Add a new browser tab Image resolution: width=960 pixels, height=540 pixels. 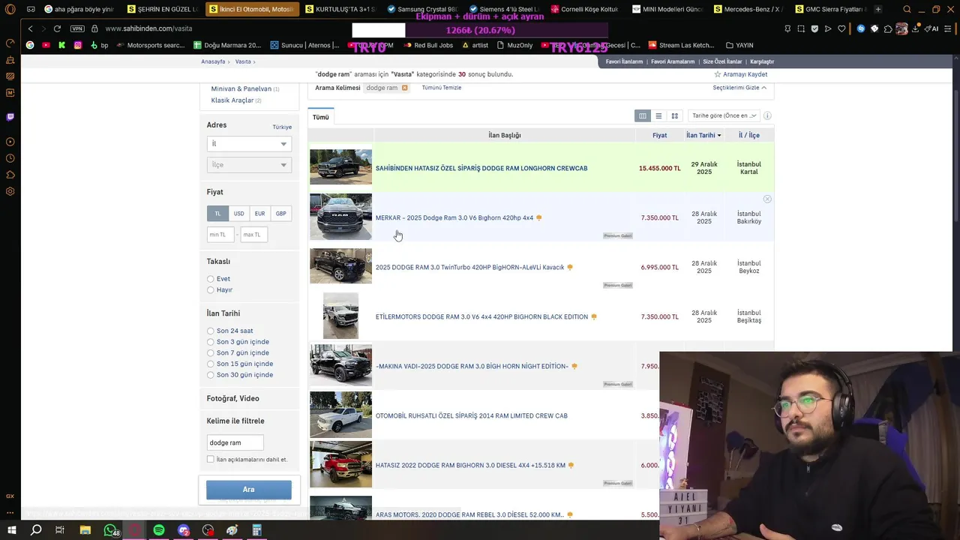877,10
